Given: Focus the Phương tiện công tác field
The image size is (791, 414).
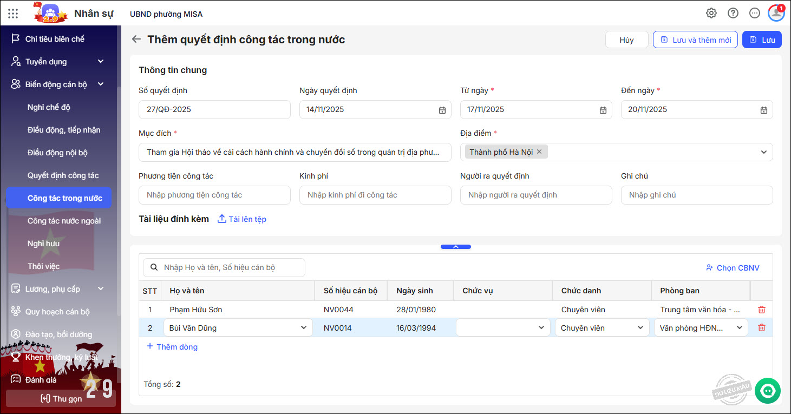Looking at the screenshot, I should pos(214,195).
